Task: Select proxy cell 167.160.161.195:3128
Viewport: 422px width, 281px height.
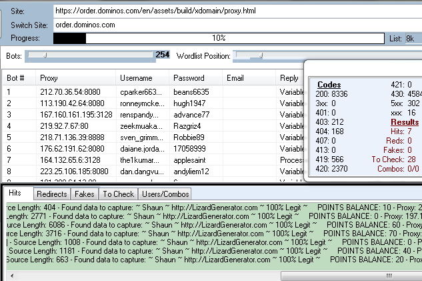Action: [x=76, y=115]
